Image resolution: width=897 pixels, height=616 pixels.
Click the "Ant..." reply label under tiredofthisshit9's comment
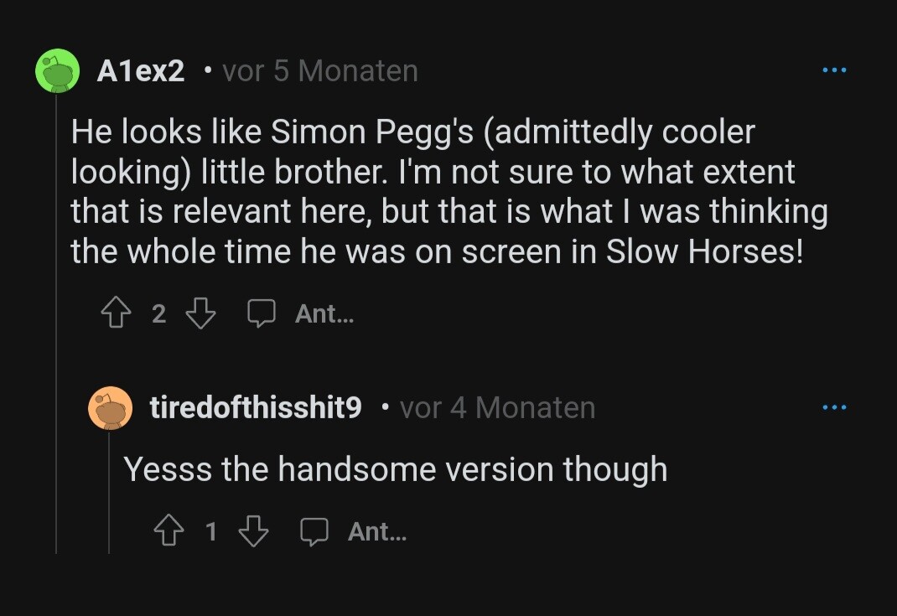377,531
